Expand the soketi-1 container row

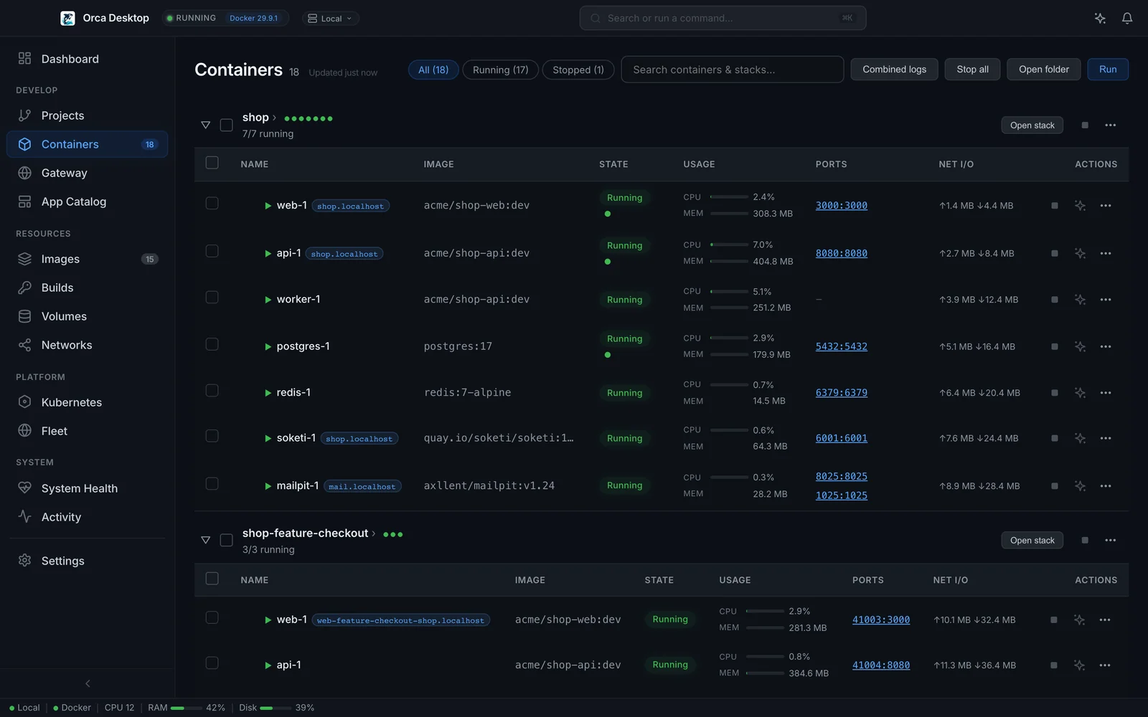point(268,438)
